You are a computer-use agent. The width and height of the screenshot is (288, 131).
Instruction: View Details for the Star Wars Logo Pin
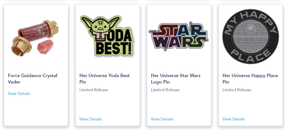click(162, 119)
